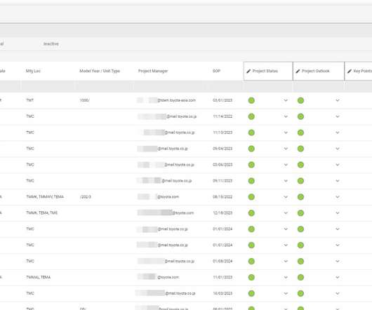This screenshot has width=372, height=310.
Task: Expand Project Status chevron for SOP 10/03/2023
Action: tap(286, 293)
